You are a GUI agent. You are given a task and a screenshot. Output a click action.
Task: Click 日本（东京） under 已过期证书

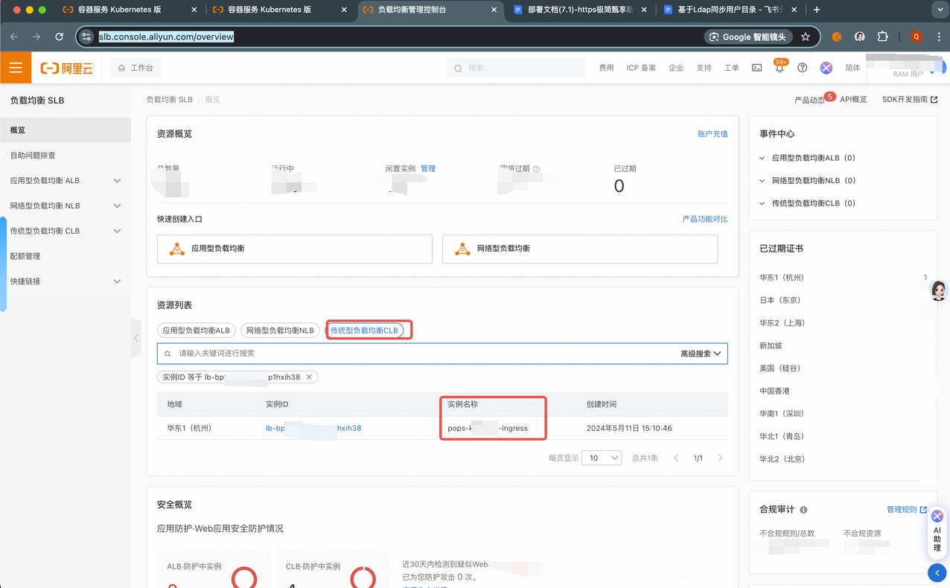point(780,301)
